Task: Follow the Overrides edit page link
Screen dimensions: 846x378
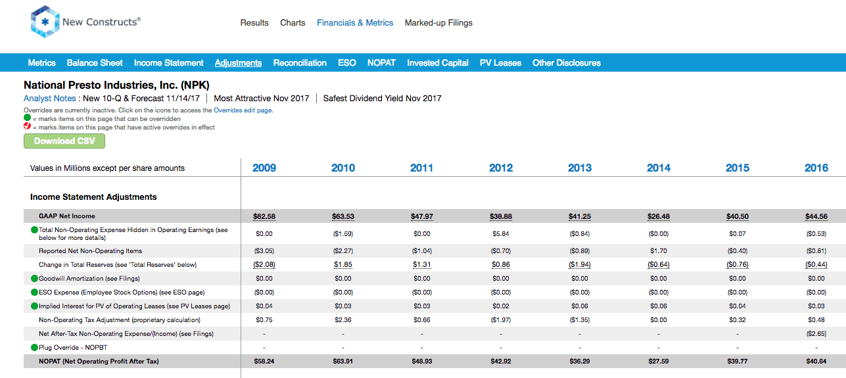Action: pos(243,110)
